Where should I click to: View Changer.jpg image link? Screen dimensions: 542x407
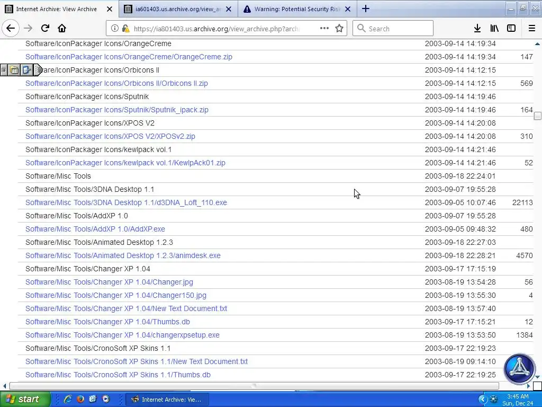[x=109, y=282]
